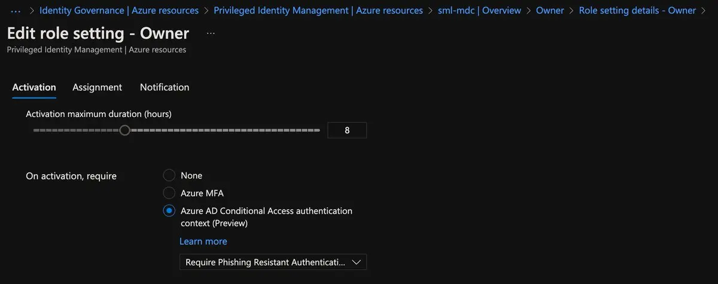
Task: Click the activation duration slider handle
Action: point(124,130)
